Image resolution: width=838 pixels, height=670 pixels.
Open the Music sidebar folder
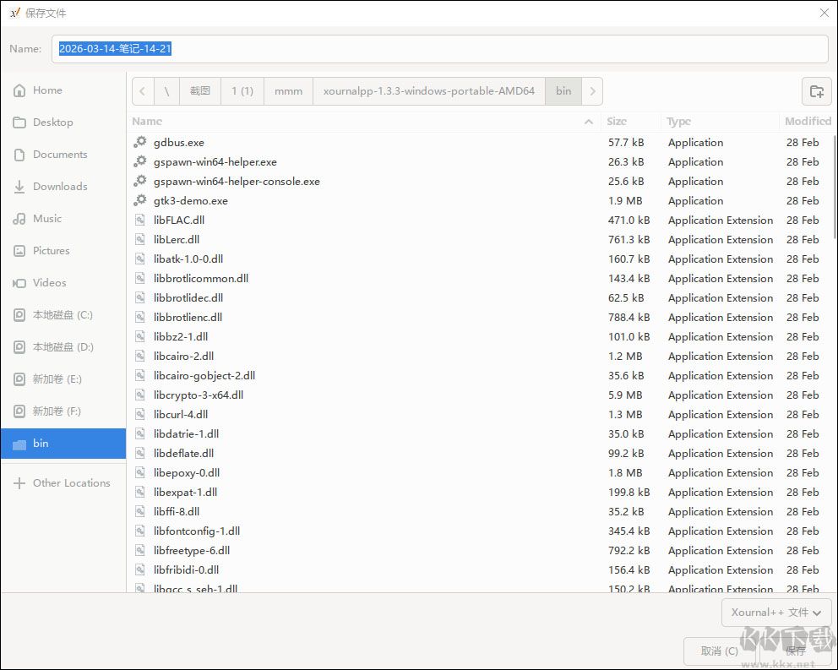pyautogui.click(x=63, y=219)
